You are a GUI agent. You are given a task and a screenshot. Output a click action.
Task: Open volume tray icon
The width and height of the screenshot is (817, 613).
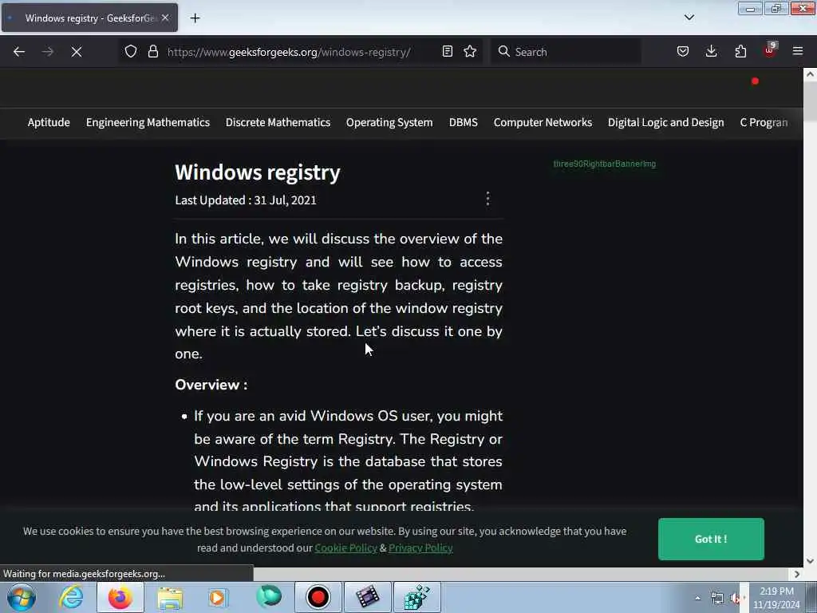(736, 598)
